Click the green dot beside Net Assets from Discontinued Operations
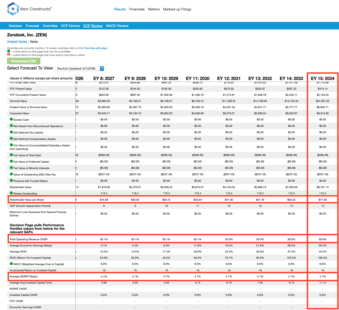This screenshot has width=339, height=310. click(11, 126)
